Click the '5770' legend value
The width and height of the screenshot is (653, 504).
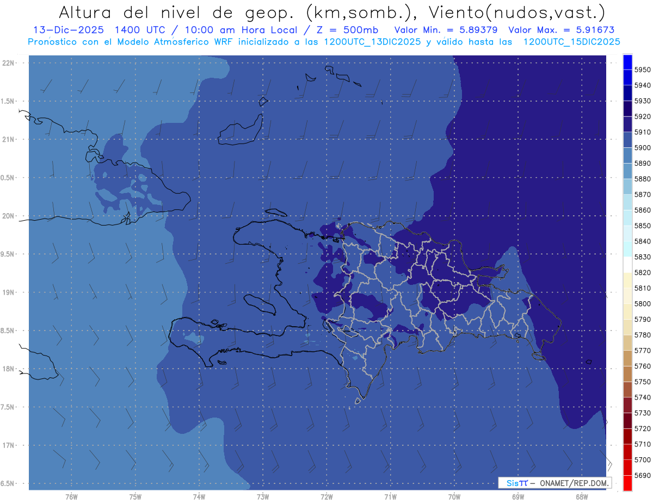click(643, 350)
